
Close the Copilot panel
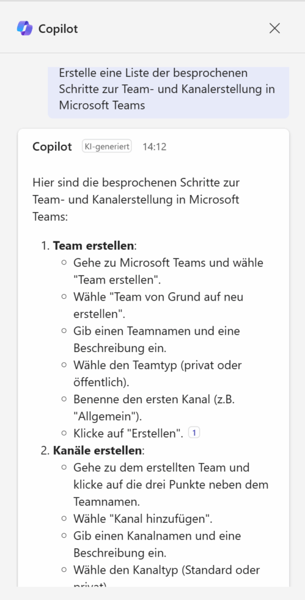point(275,28)
